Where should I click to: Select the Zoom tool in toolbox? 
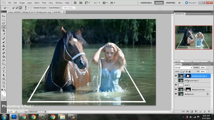(x=4, y=86)
